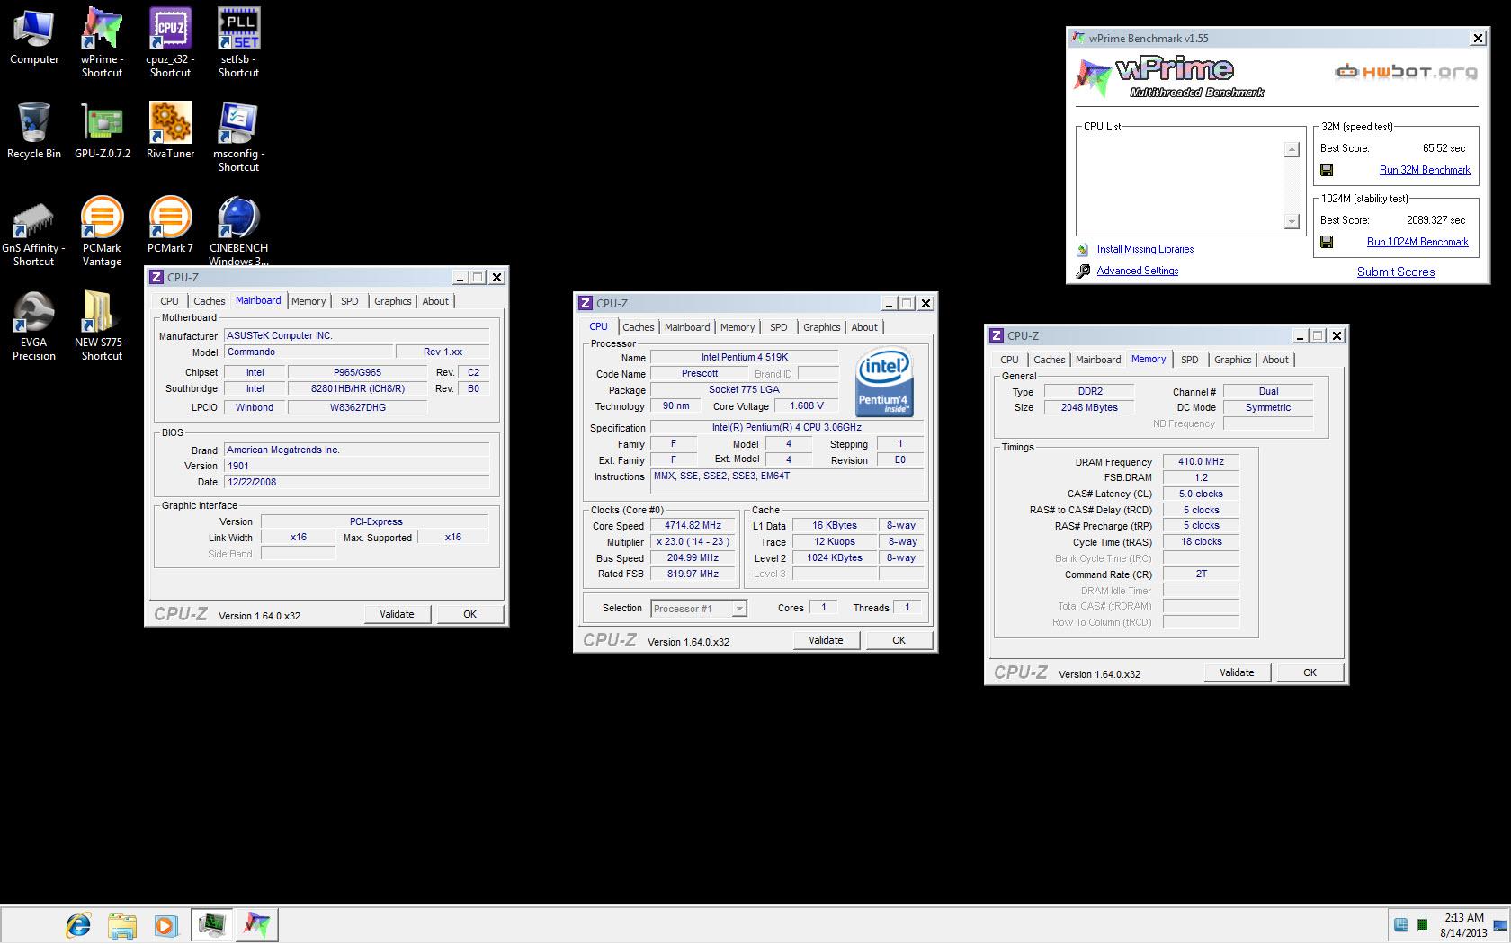Click the BIOS Date value 12/22/2008
The image size is (1511, 944).
(x=357, y=483)
